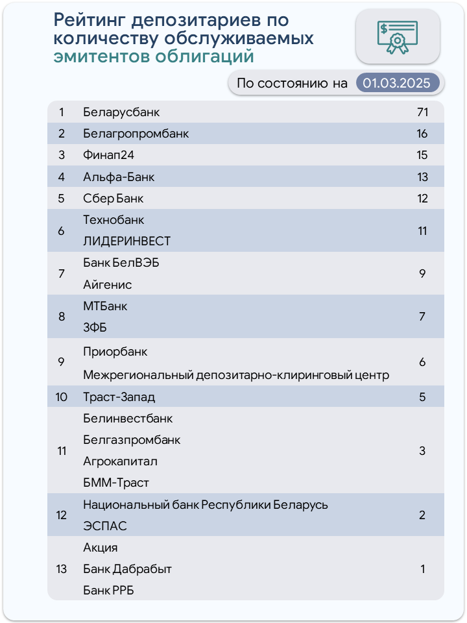Select the Айгенис entry
467x623 pixels.
pyautogui.click(x=107, y=284)
